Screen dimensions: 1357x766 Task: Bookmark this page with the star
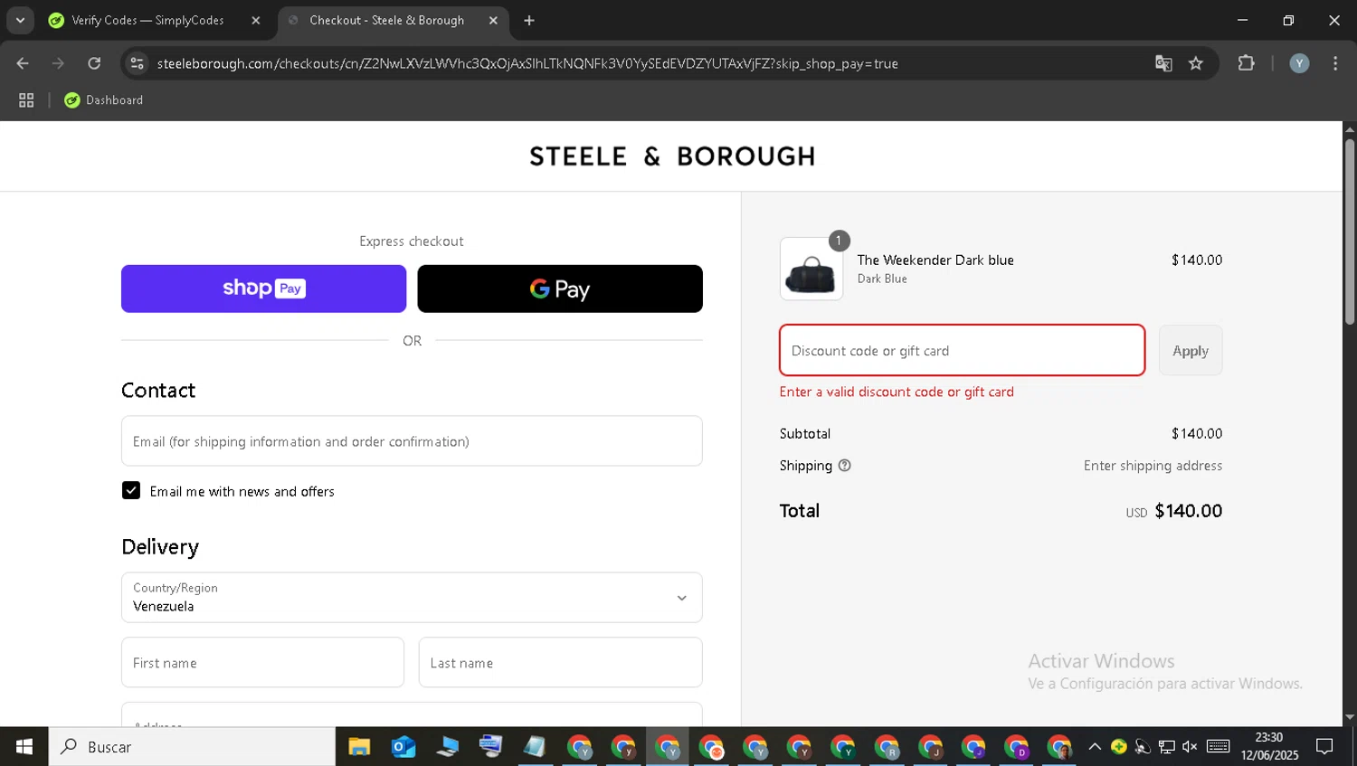1196,63
